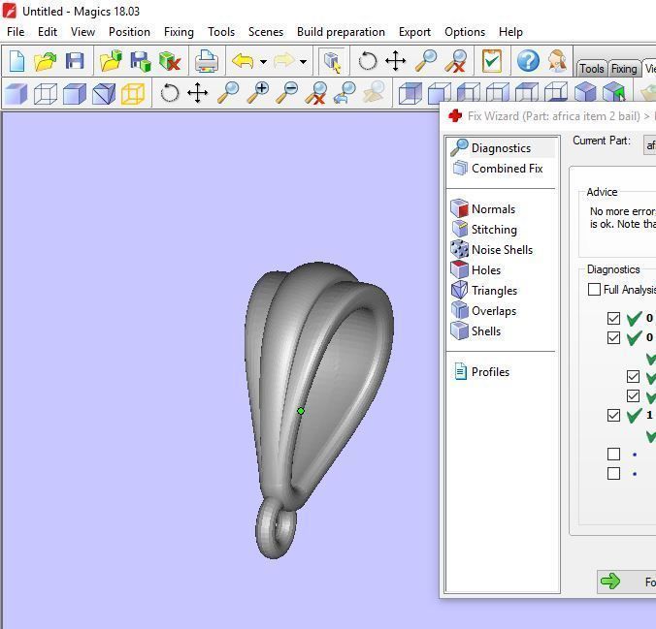Open the Current Part combo box
This screenshot has height=629, width=656.
click(649, 145)
